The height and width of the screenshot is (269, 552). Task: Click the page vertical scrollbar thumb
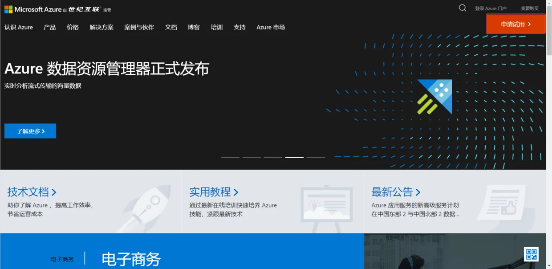coord(549,31)
